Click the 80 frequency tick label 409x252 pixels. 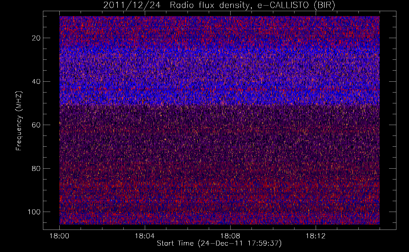click(x=36, y=168)
